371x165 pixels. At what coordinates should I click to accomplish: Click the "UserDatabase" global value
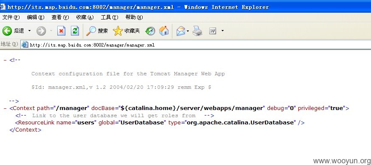click(142, 123)
